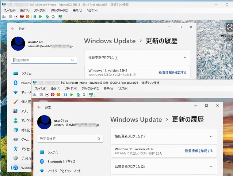Toggle enhanced session on intunecl02 toolbar

pos(60,16)
